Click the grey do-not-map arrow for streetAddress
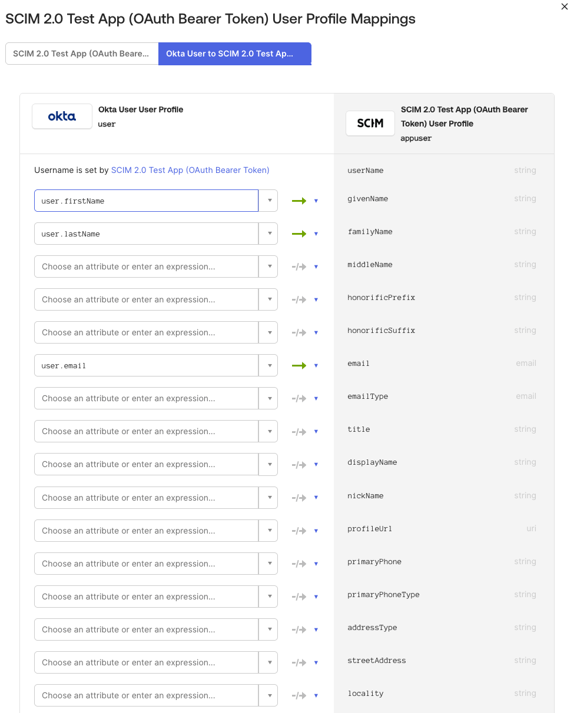Screen dimensions: 577x713 pyautogui.click(x=299, y=662)
